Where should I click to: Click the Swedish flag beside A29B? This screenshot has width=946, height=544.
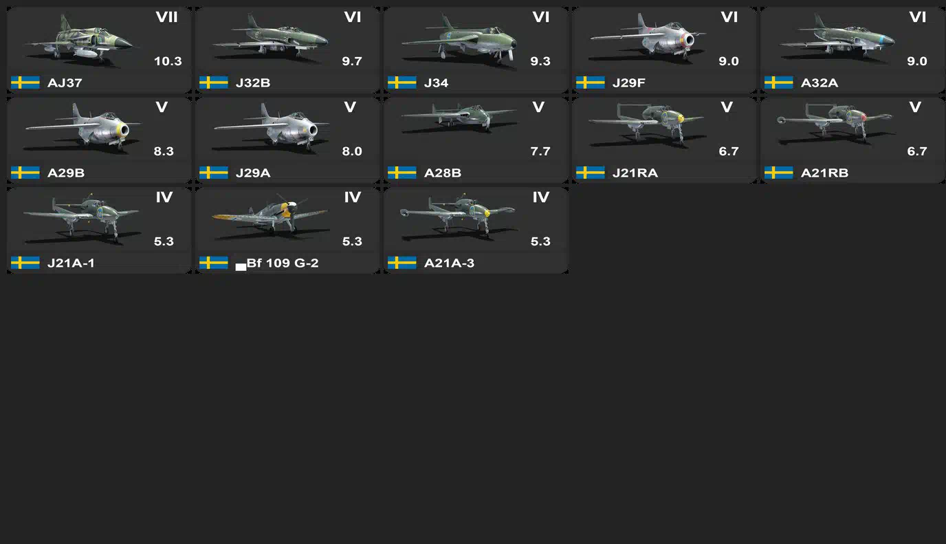(x=25, y=173)
